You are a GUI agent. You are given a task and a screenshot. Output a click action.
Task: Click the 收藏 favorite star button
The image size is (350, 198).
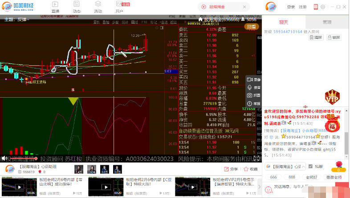[251, 169]
